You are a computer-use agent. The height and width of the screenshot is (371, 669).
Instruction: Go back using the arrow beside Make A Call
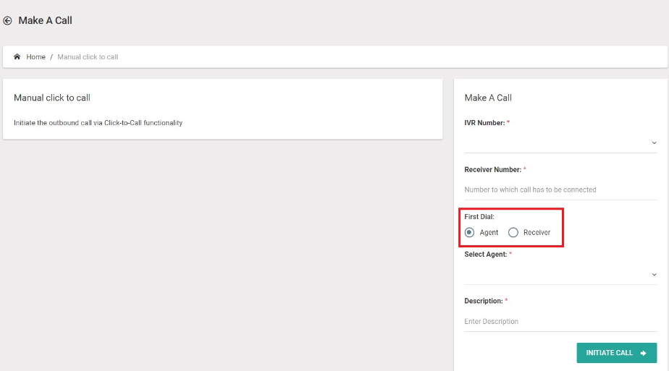click(8, 20)
